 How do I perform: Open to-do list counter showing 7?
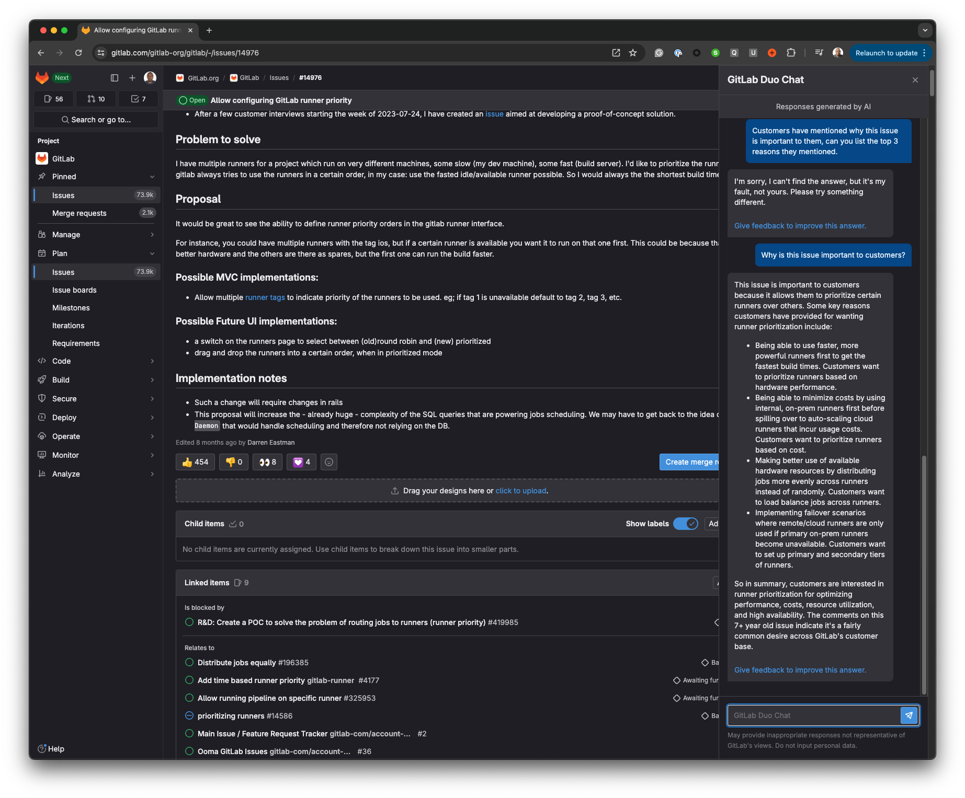(x=139, y=99)
